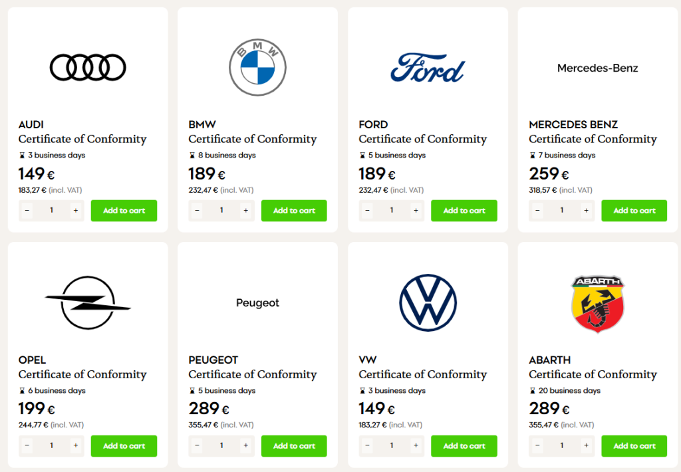Screen dimensions: 681x472
Task: Click the Opel lightning bolt logo
Action: [x=88, y=302]
